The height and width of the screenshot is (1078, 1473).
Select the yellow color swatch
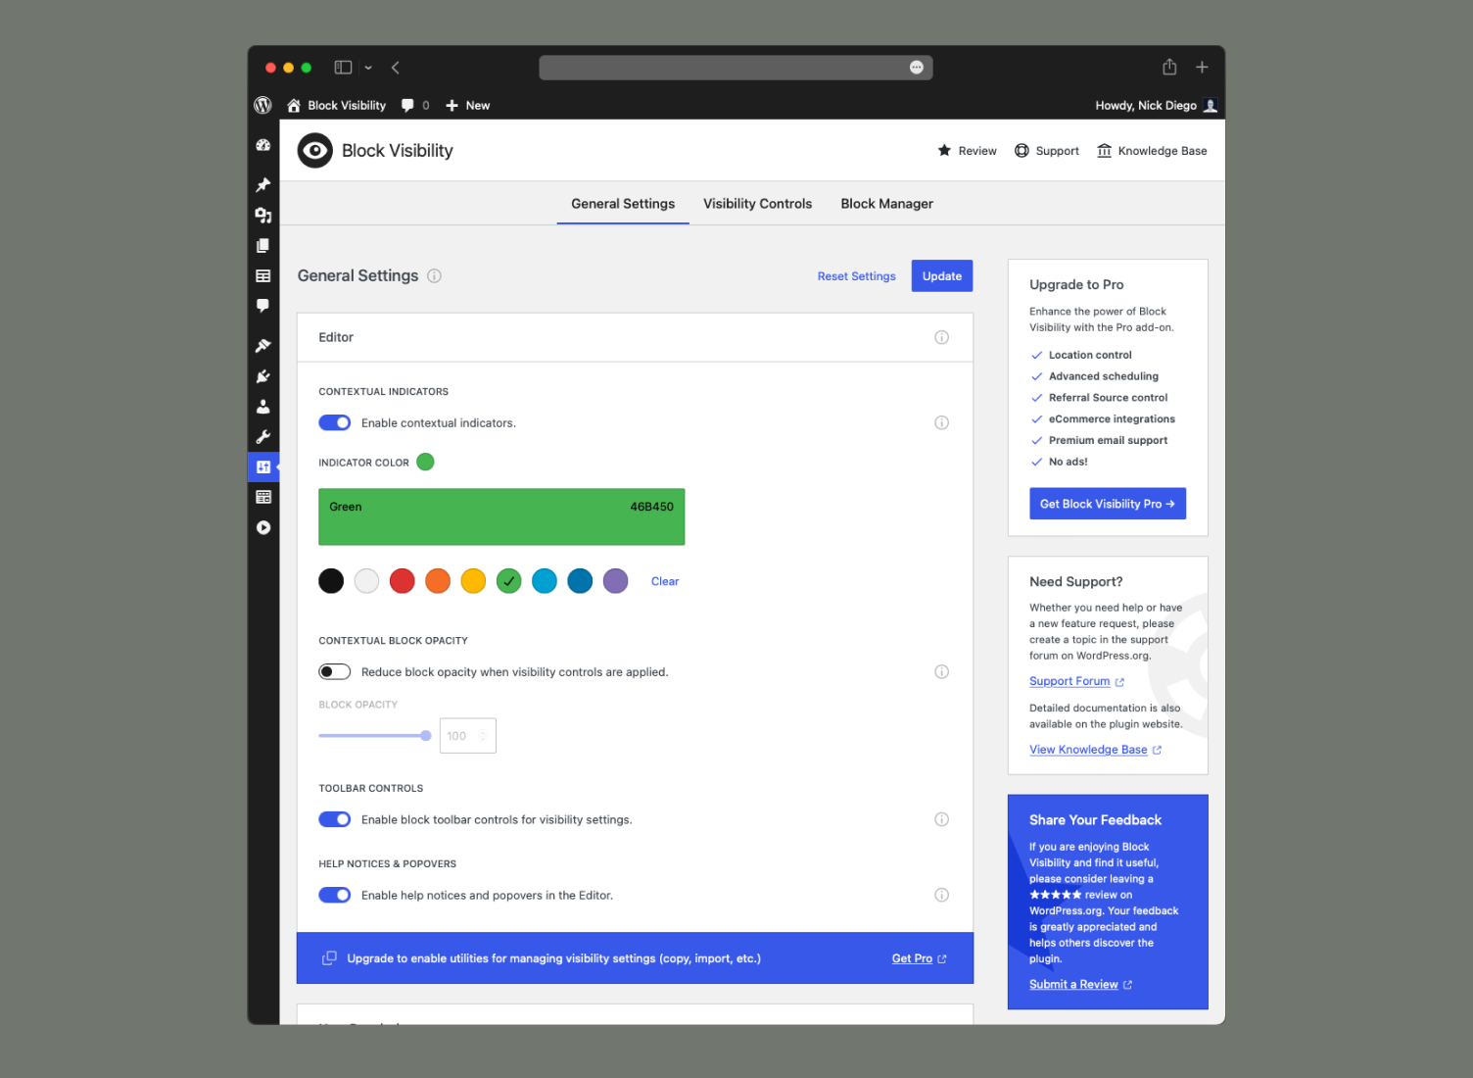pyautogui.click(x=473, y=581)
